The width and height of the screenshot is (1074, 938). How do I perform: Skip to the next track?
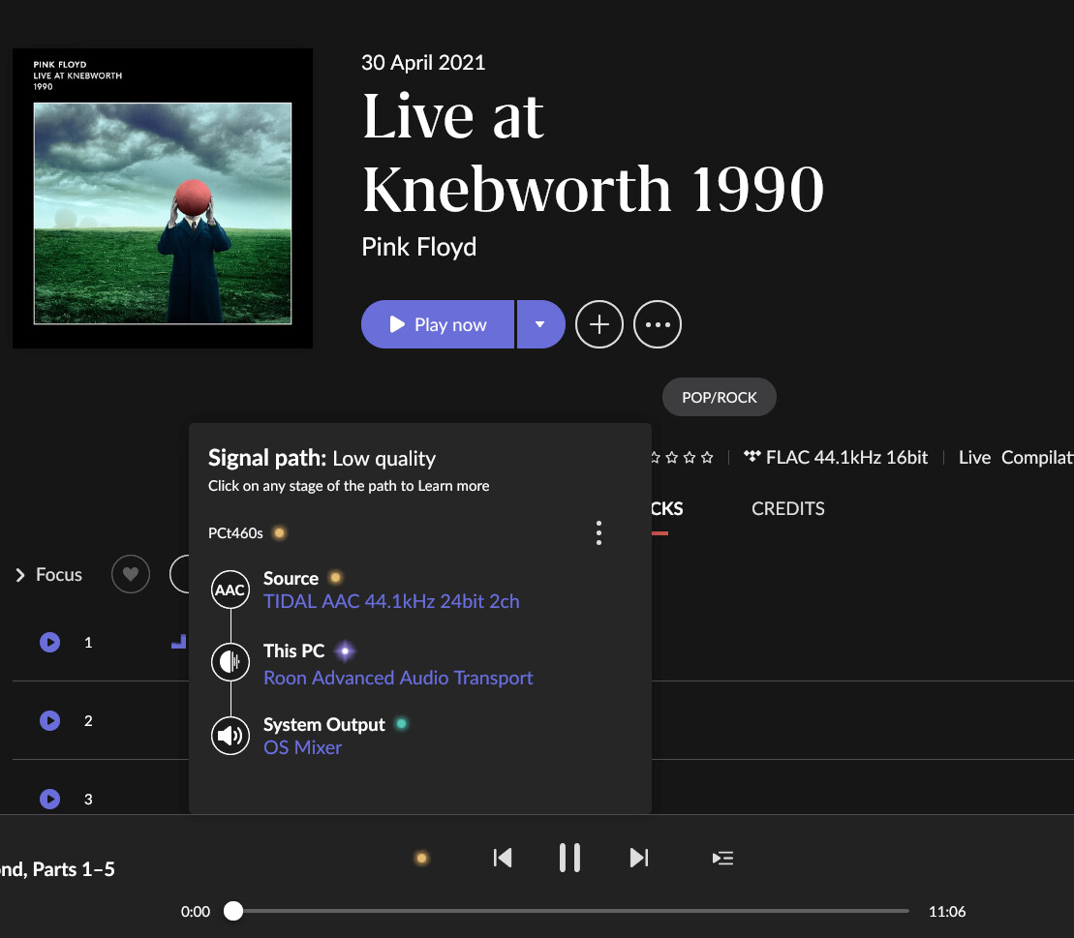click(638, 858)
